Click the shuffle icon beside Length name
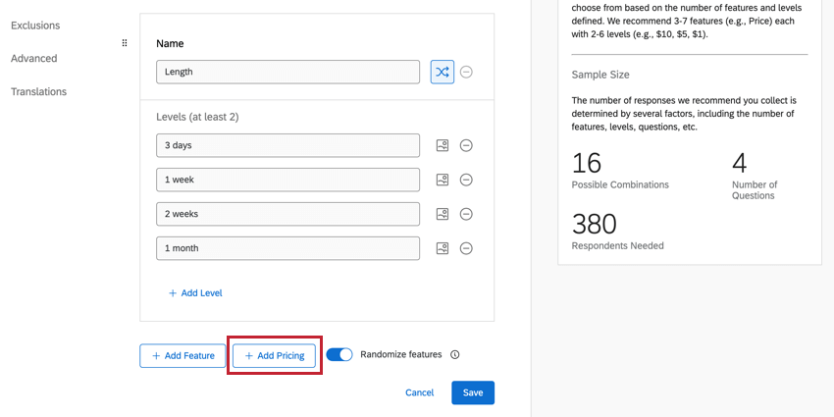This screenshot has width=834, height=417. [442, 72]
